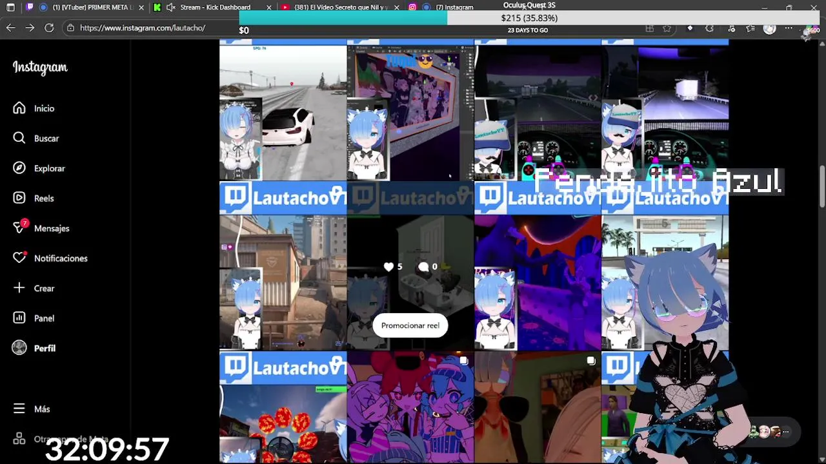This screenshot has width=826, height=464.
Task: Open the browser tab actions icon
Action: (10, 7)
